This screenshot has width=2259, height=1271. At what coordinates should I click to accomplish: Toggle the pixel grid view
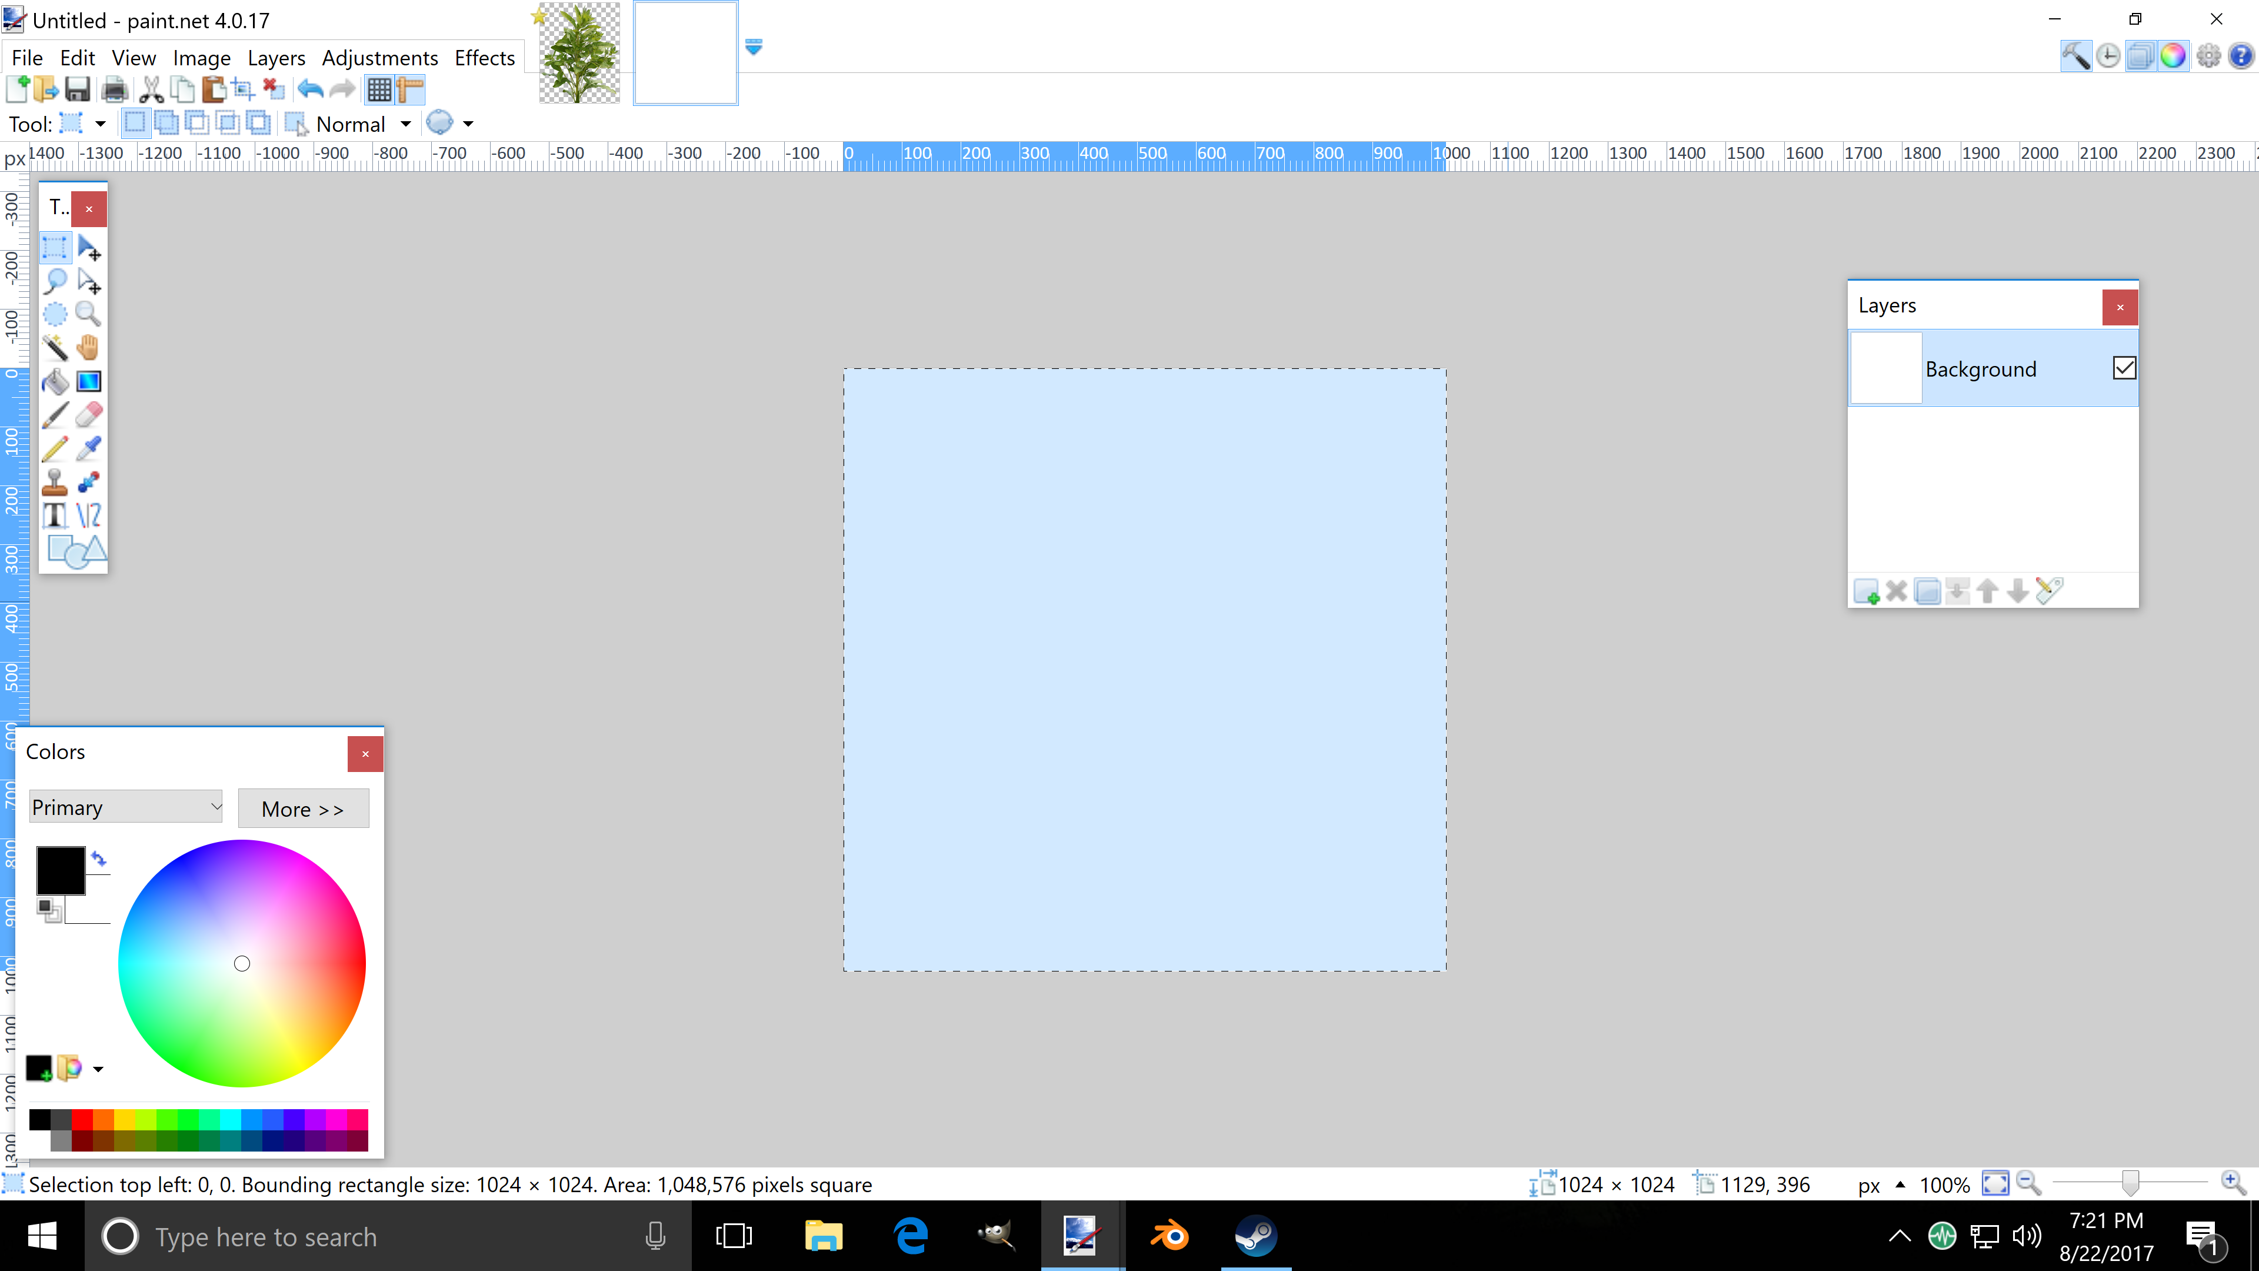click(379, 89)
